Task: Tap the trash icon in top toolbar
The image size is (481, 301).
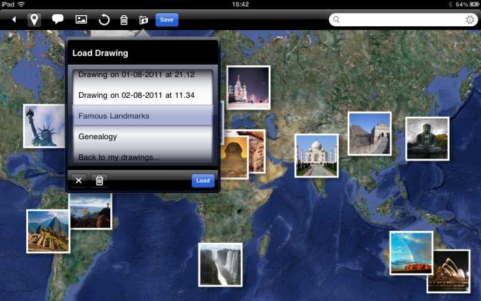Action: 124,20
